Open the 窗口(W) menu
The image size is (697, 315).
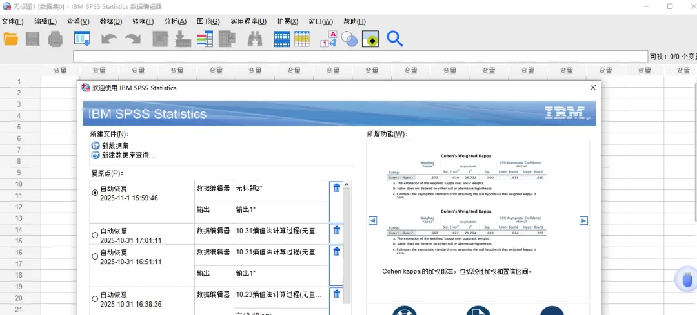coord(321,22)
